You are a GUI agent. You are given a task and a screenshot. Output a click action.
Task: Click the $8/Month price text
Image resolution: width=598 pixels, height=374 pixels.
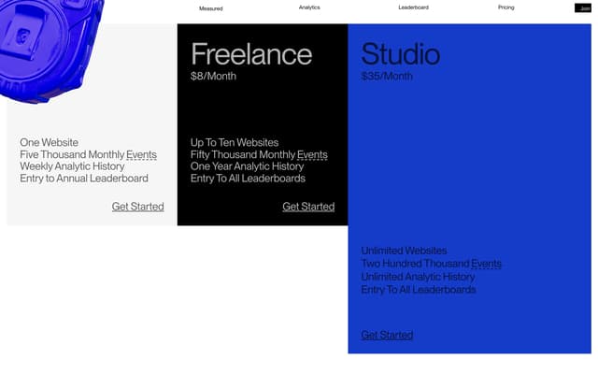213,76
